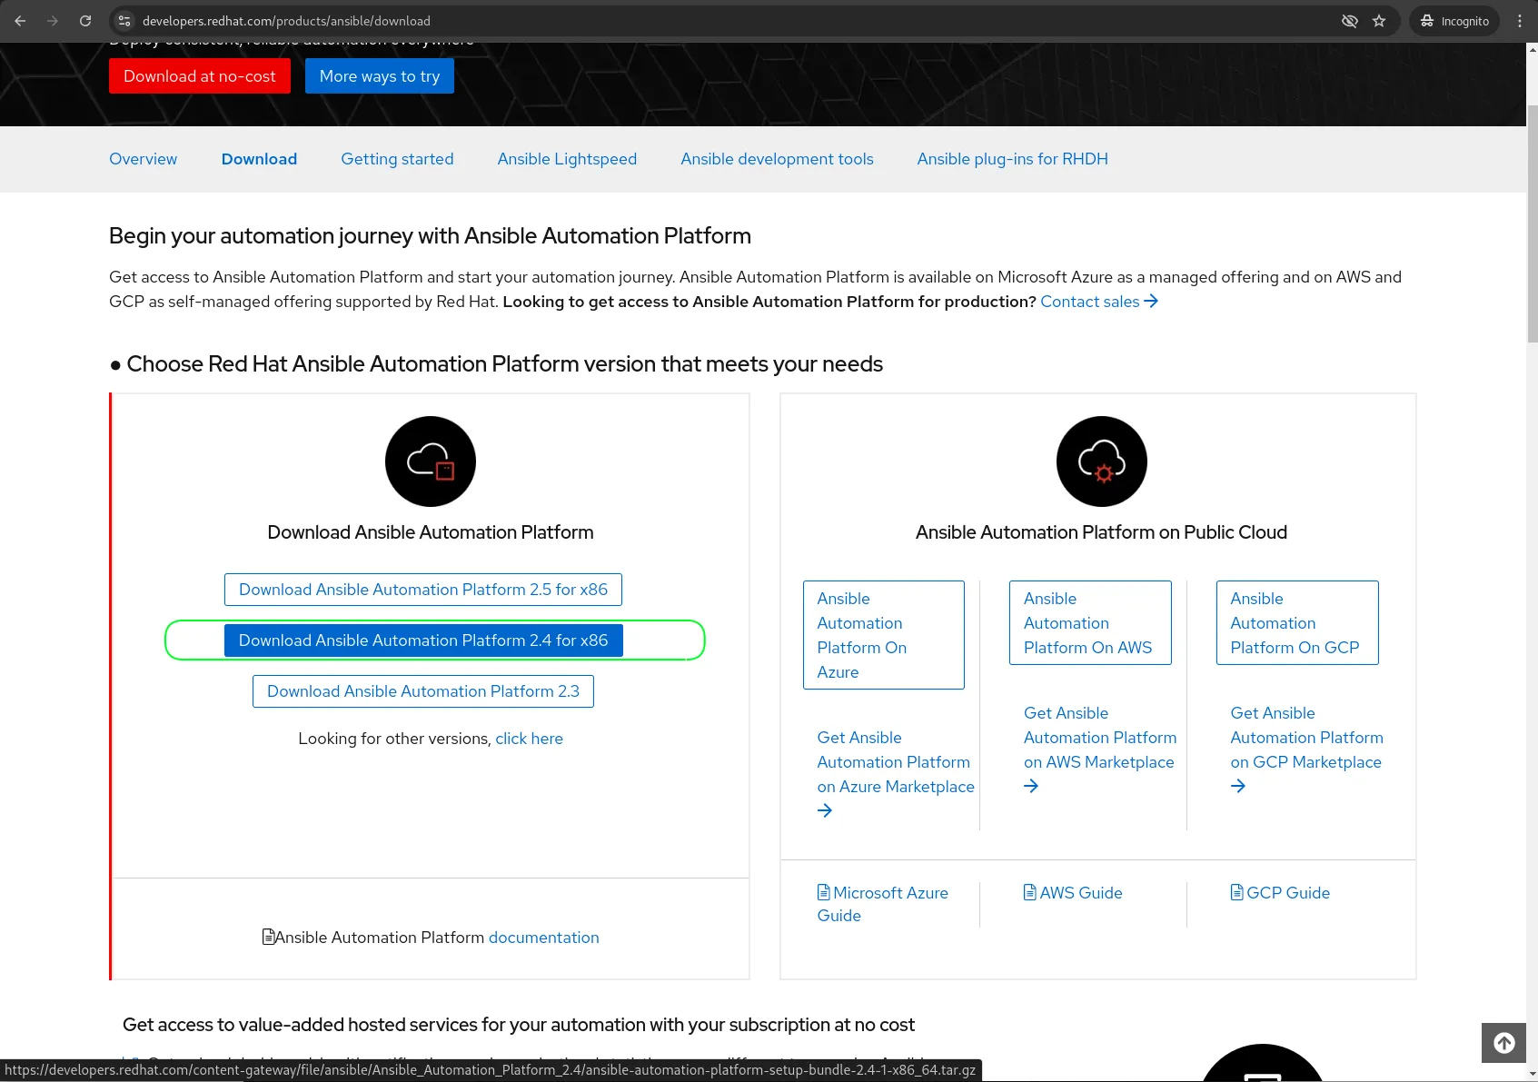Open site information icon in address bar

click(125, 21)
